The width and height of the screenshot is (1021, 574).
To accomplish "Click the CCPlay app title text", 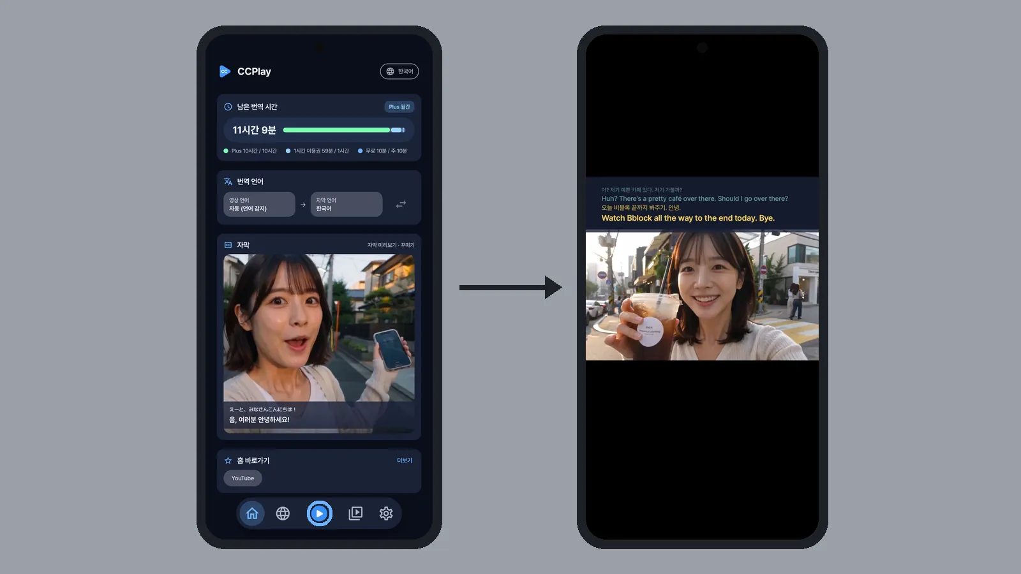I will click(254, 71).
